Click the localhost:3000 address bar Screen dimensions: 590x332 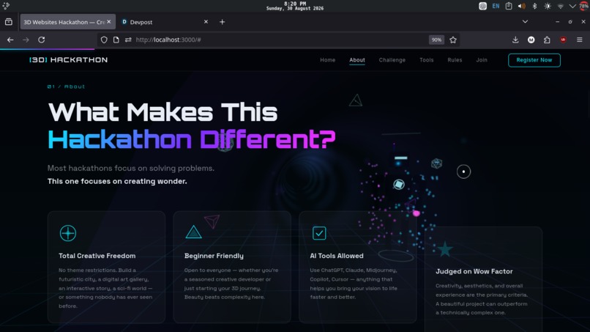pos(278,40)
